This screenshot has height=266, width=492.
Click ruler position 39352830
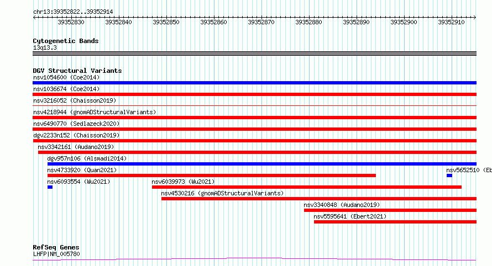[71, 22]
